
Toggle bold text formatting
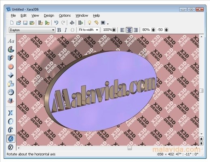(59, 30)
